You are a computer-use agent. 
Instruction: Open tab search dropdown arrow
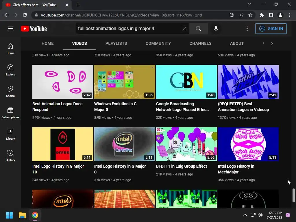point(249,4)
